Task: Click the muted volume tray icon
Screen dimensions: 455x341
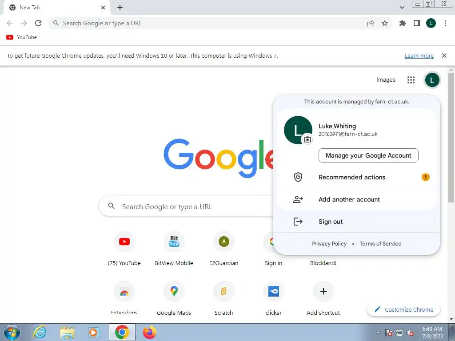Action: (410, 333)
